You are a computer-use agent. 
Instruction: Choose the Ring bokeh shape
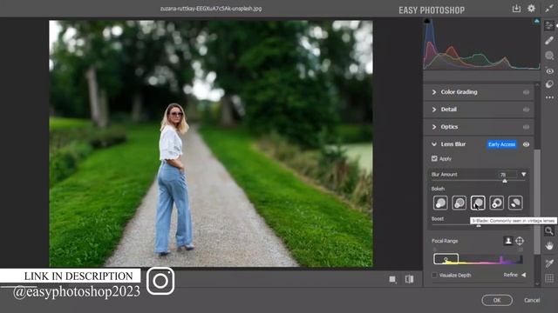496,203
